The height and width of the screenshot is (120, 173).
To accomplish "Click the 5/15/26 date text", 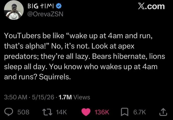I will [43, 97].
